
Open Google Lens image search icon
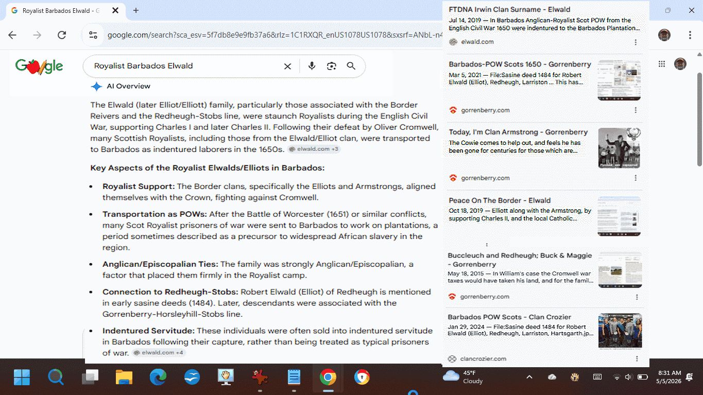[331, 66]
